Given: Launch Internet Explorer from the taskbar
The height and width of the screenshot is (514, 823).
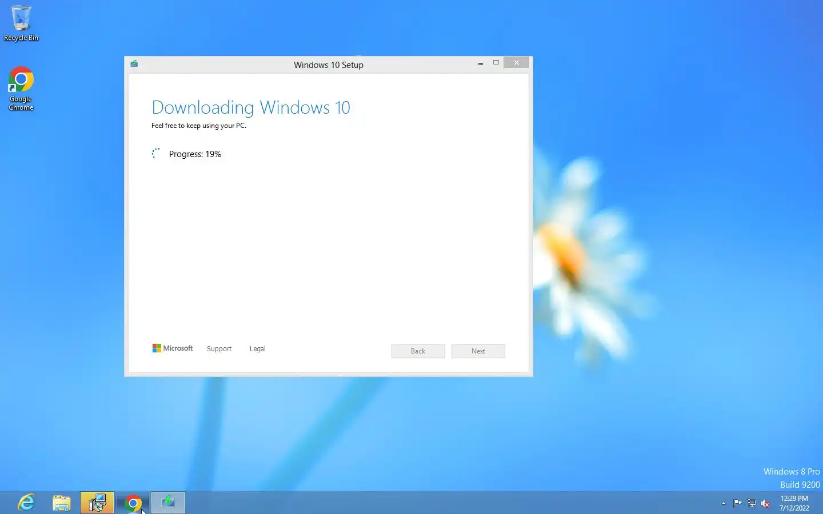Looking at the screenshot, I should pyautogui.click(x=26, y=503).
